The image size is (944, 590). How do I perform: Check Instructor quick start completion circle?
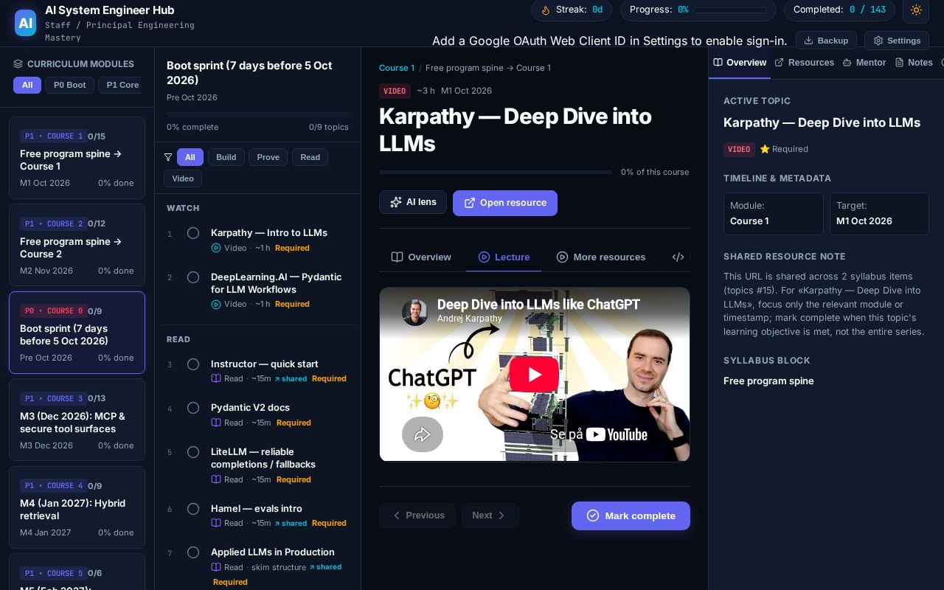coord(193,364)
